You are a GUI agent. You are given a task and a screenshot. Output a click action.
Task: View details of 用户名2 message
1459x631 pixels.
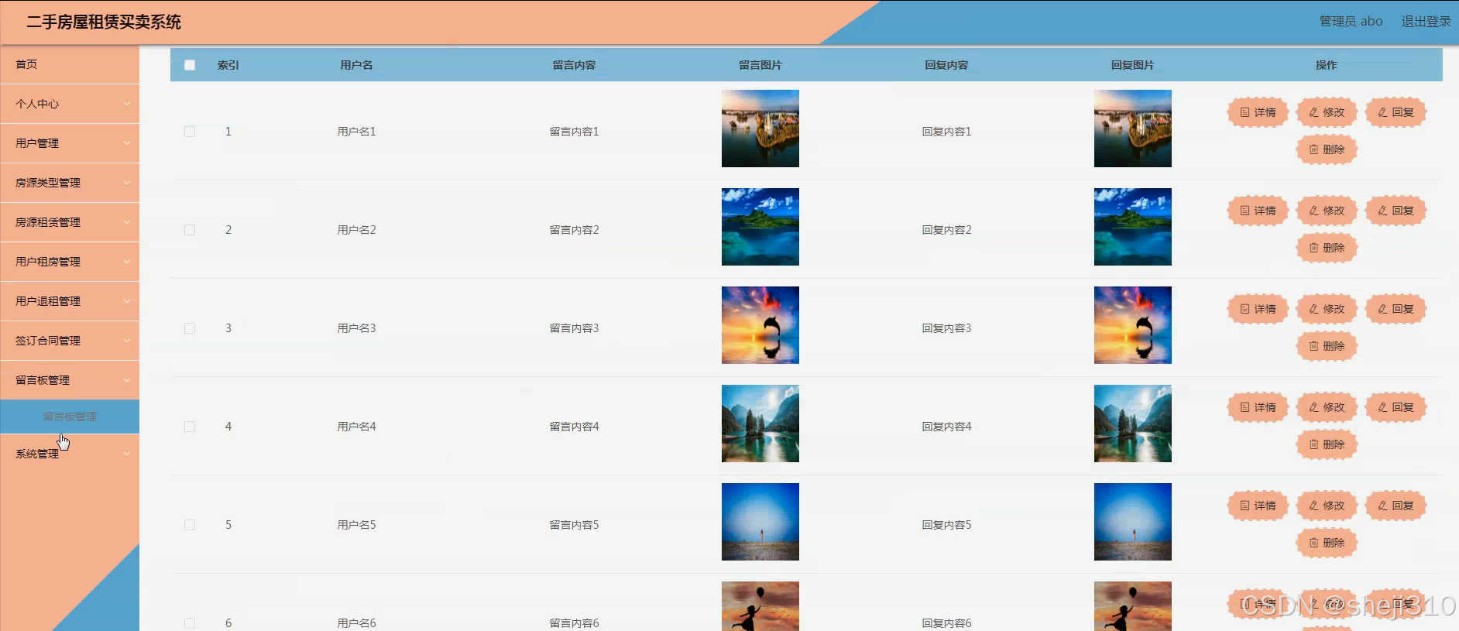[x=1258, y=211]
